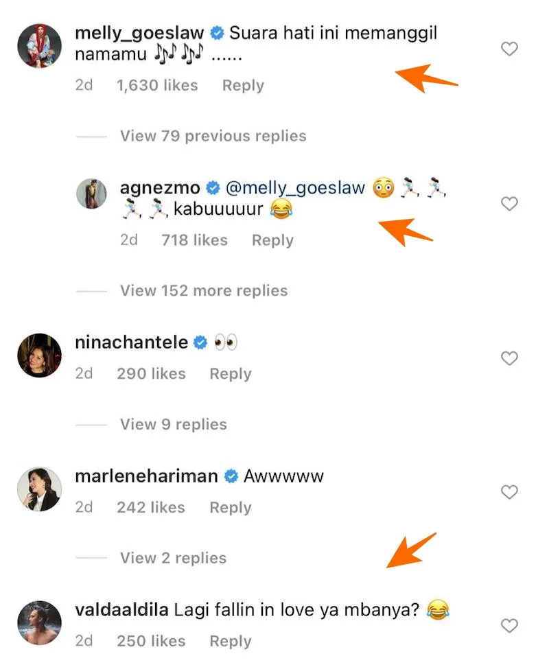View the 1,630 likes list

coord(157,86)
